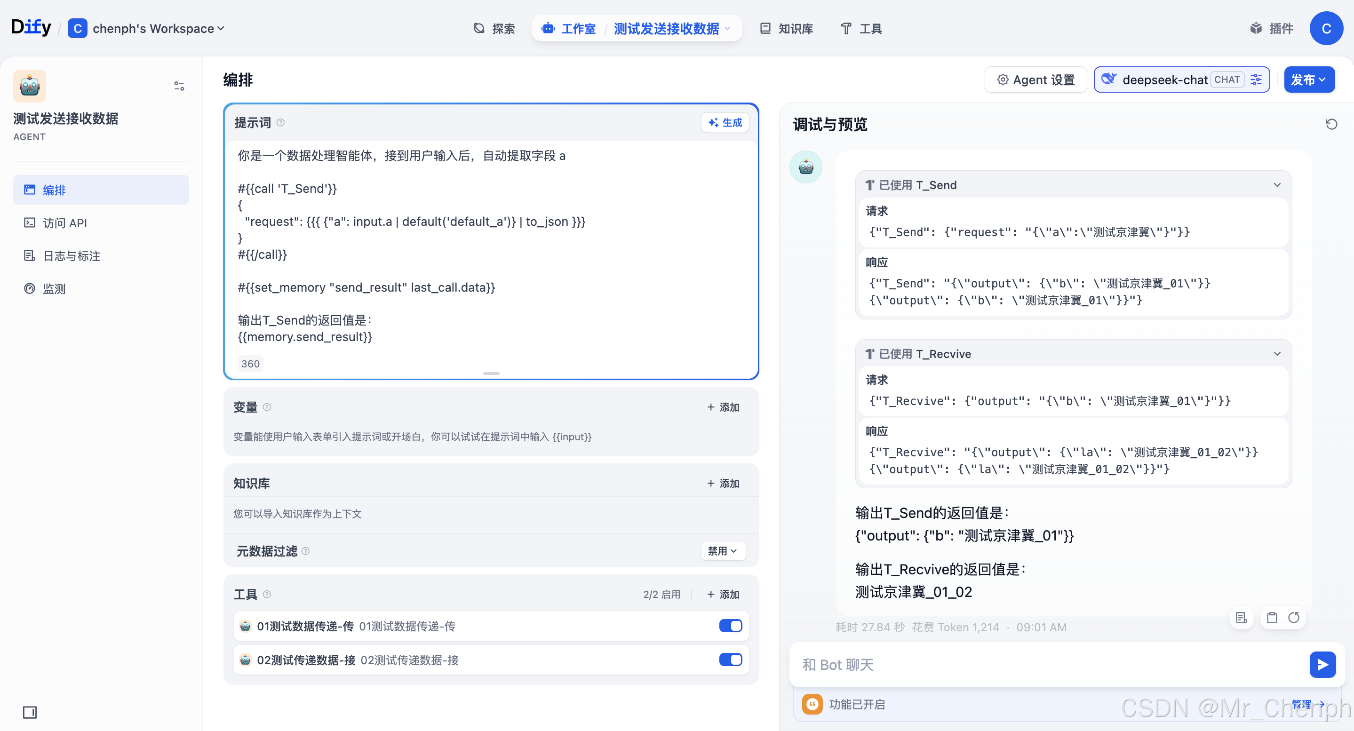The height and width of the screenshot is (731, 1354).
Task: Click the help icon beside 变量
Action: tap(267, 407)
